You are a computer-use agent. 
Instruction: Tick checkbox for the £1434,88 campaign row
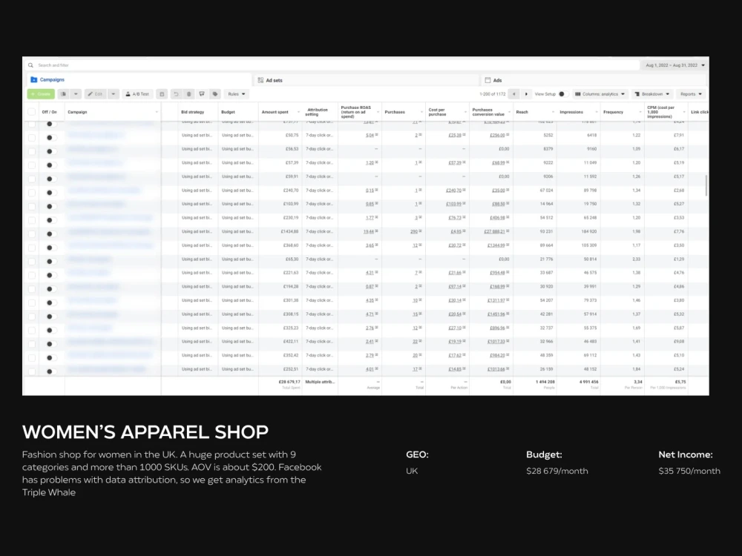click(32, 234)
